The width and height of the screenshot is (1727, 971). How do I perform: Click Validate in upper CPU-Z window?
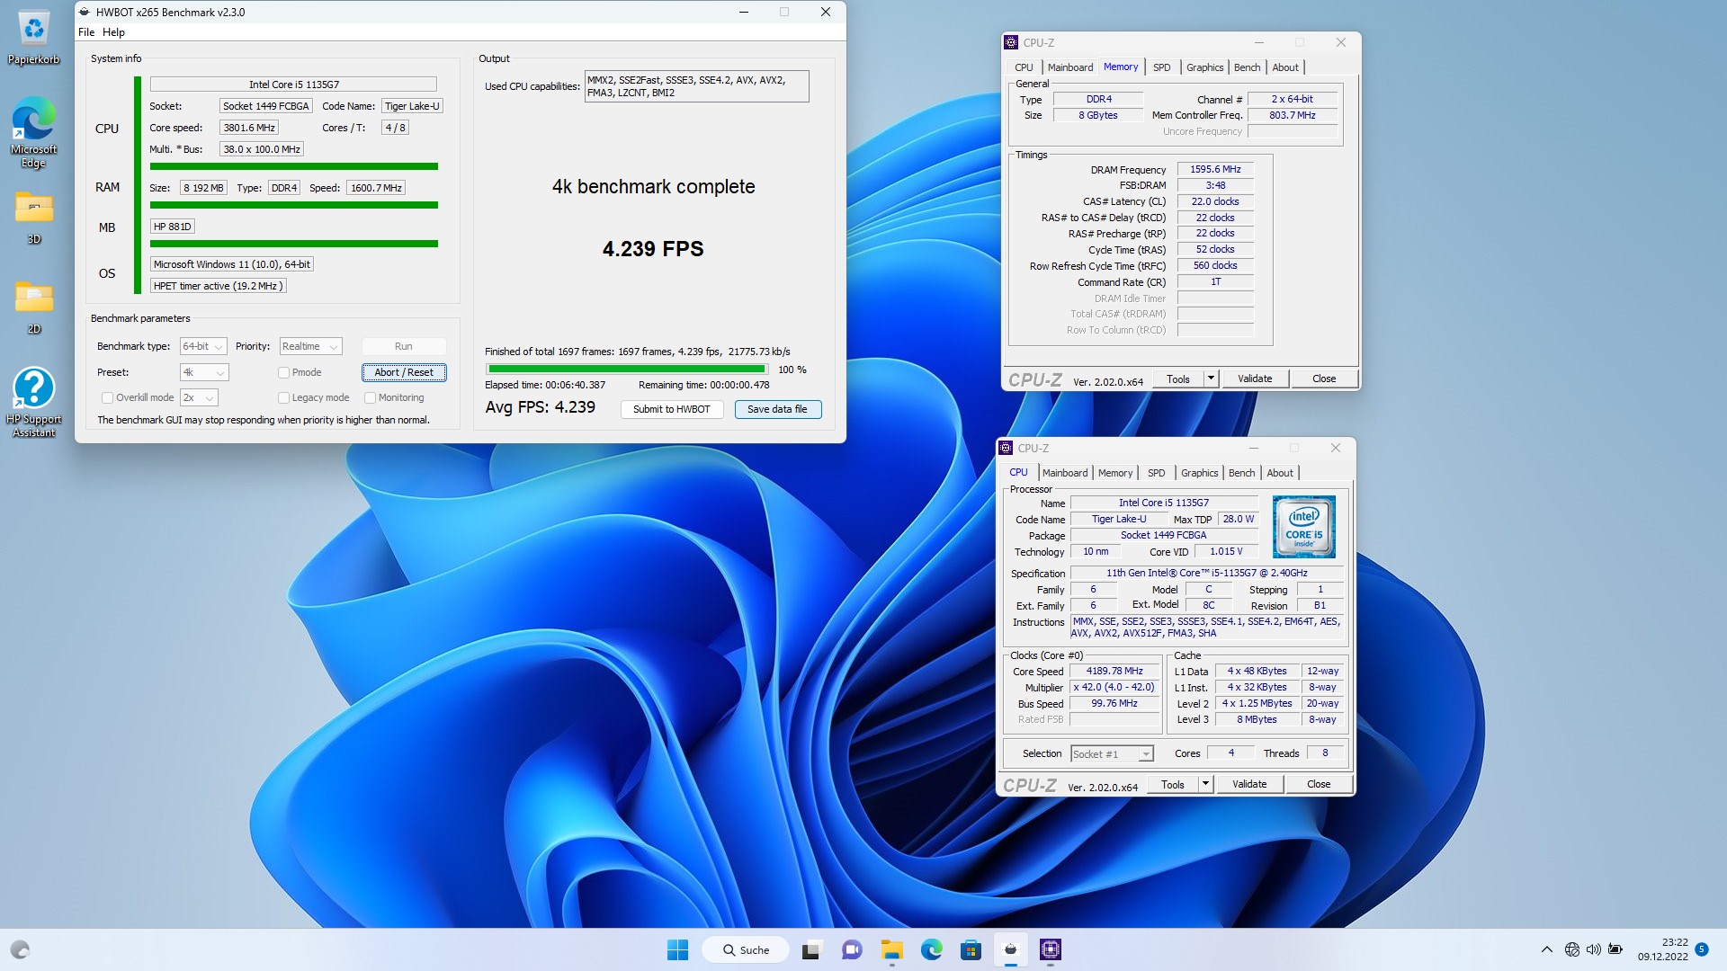1255,379
